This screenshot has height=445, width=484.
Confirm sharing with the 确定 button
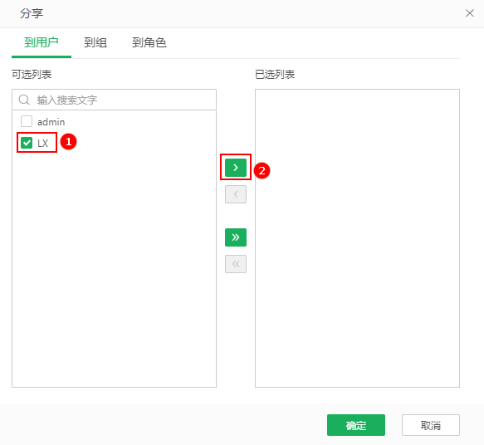pos(356,425)
